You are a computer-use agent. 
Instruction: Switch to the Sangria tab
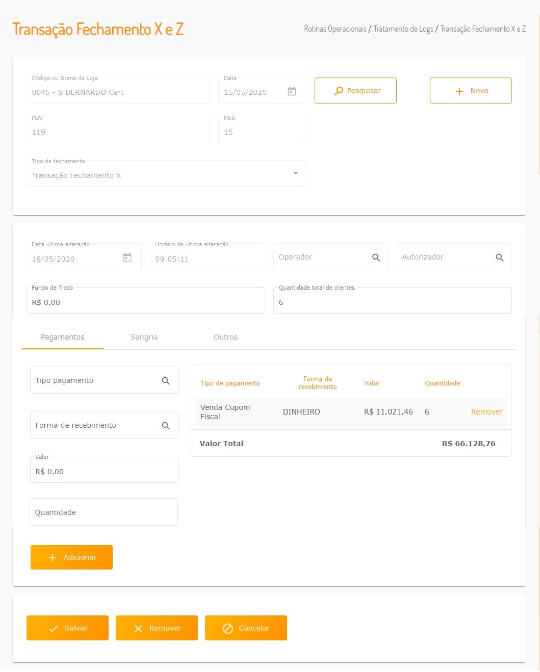pos(144,337)
